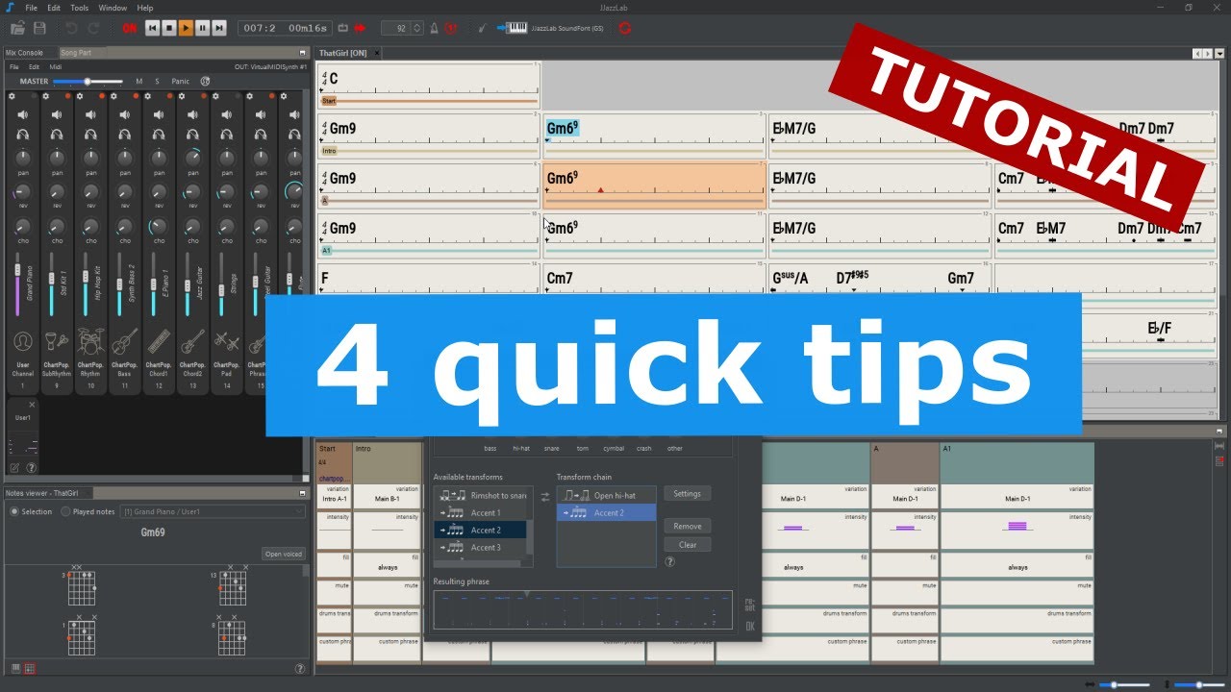Click the red refresh icon in toolbar
The height and width of the screenshot is (692, 1231).
625,28
